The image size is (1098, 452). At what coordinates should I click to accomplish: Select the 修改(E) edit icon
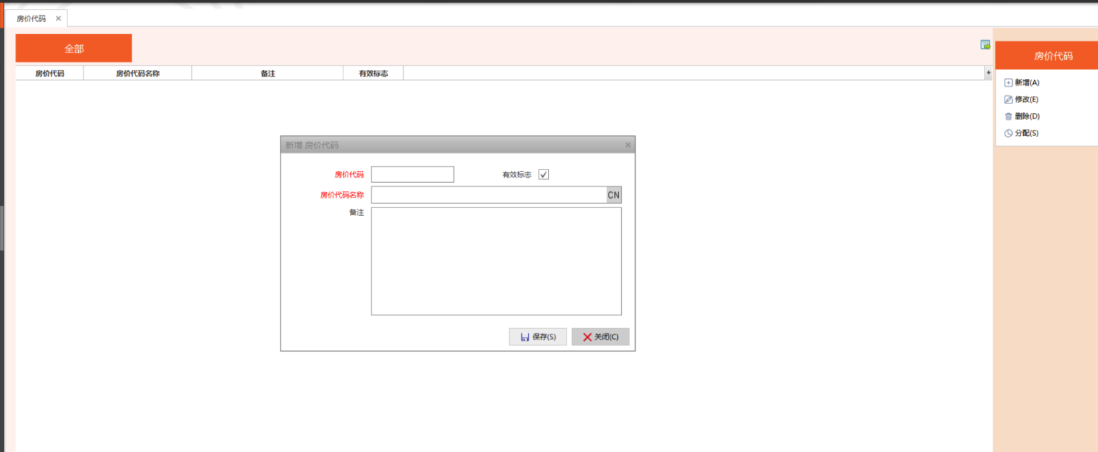[1008, 100]
